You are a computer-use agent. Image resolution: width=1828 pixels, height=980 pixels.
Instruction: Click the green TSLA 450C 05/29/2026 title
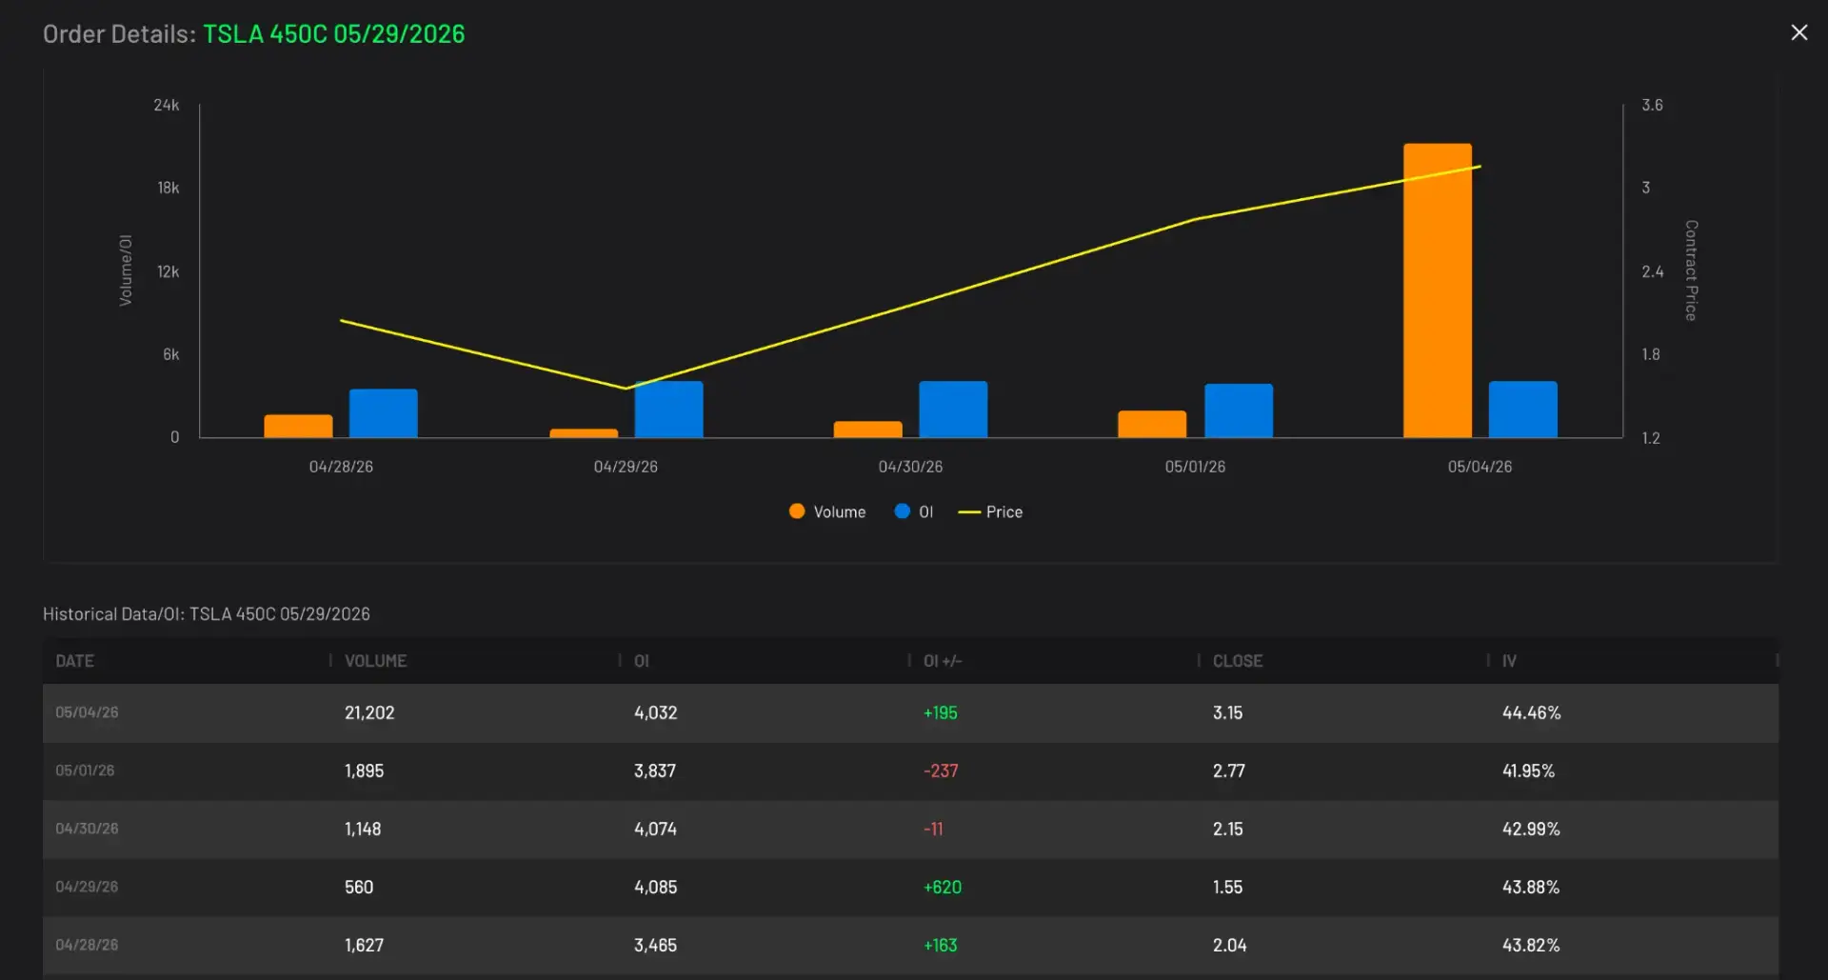334,33
